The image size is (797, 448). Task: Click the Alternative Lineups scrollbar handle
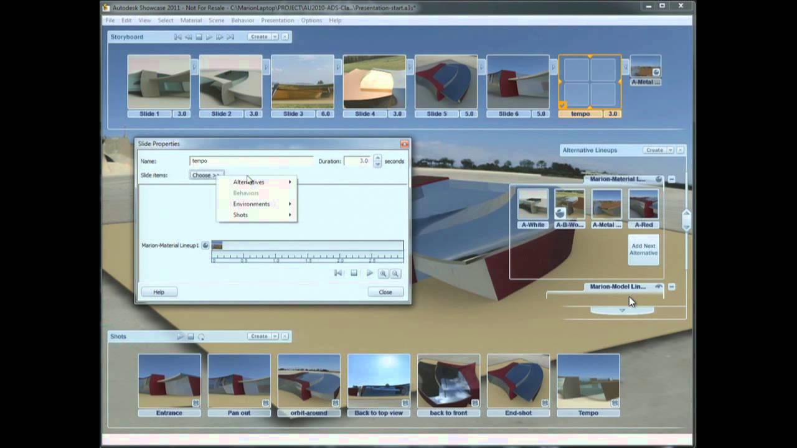tap(686, 220)
